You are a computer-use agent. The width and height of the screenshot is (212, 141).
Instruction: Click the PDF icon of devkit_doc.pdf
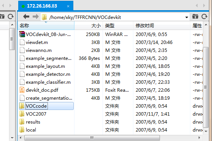click(22, 90)
